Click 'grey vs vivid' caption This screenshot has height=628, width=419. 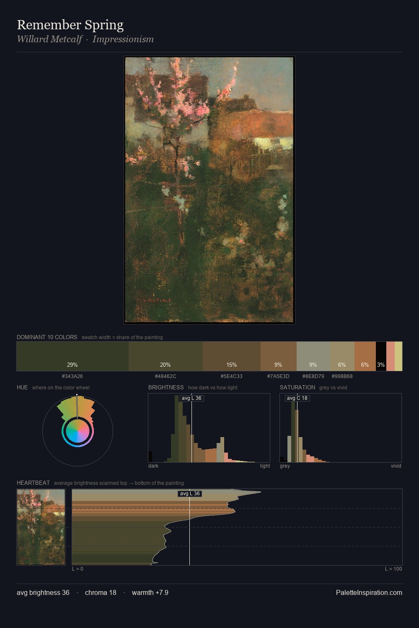[333, 388]
